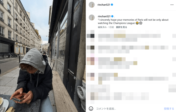Click the 編集済み・1日前 timestamp
The image size is (176, 112).
106,27
